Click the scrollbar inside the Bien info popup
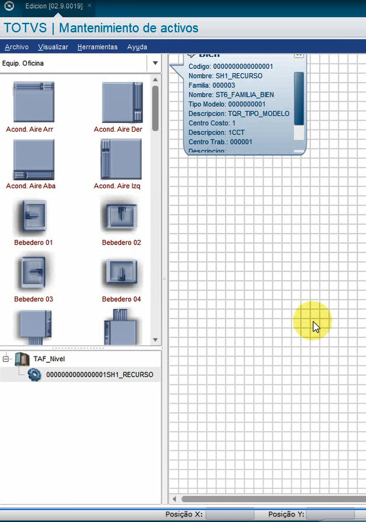366x522 pixels. pyautogui.click(x=299, y=99)
